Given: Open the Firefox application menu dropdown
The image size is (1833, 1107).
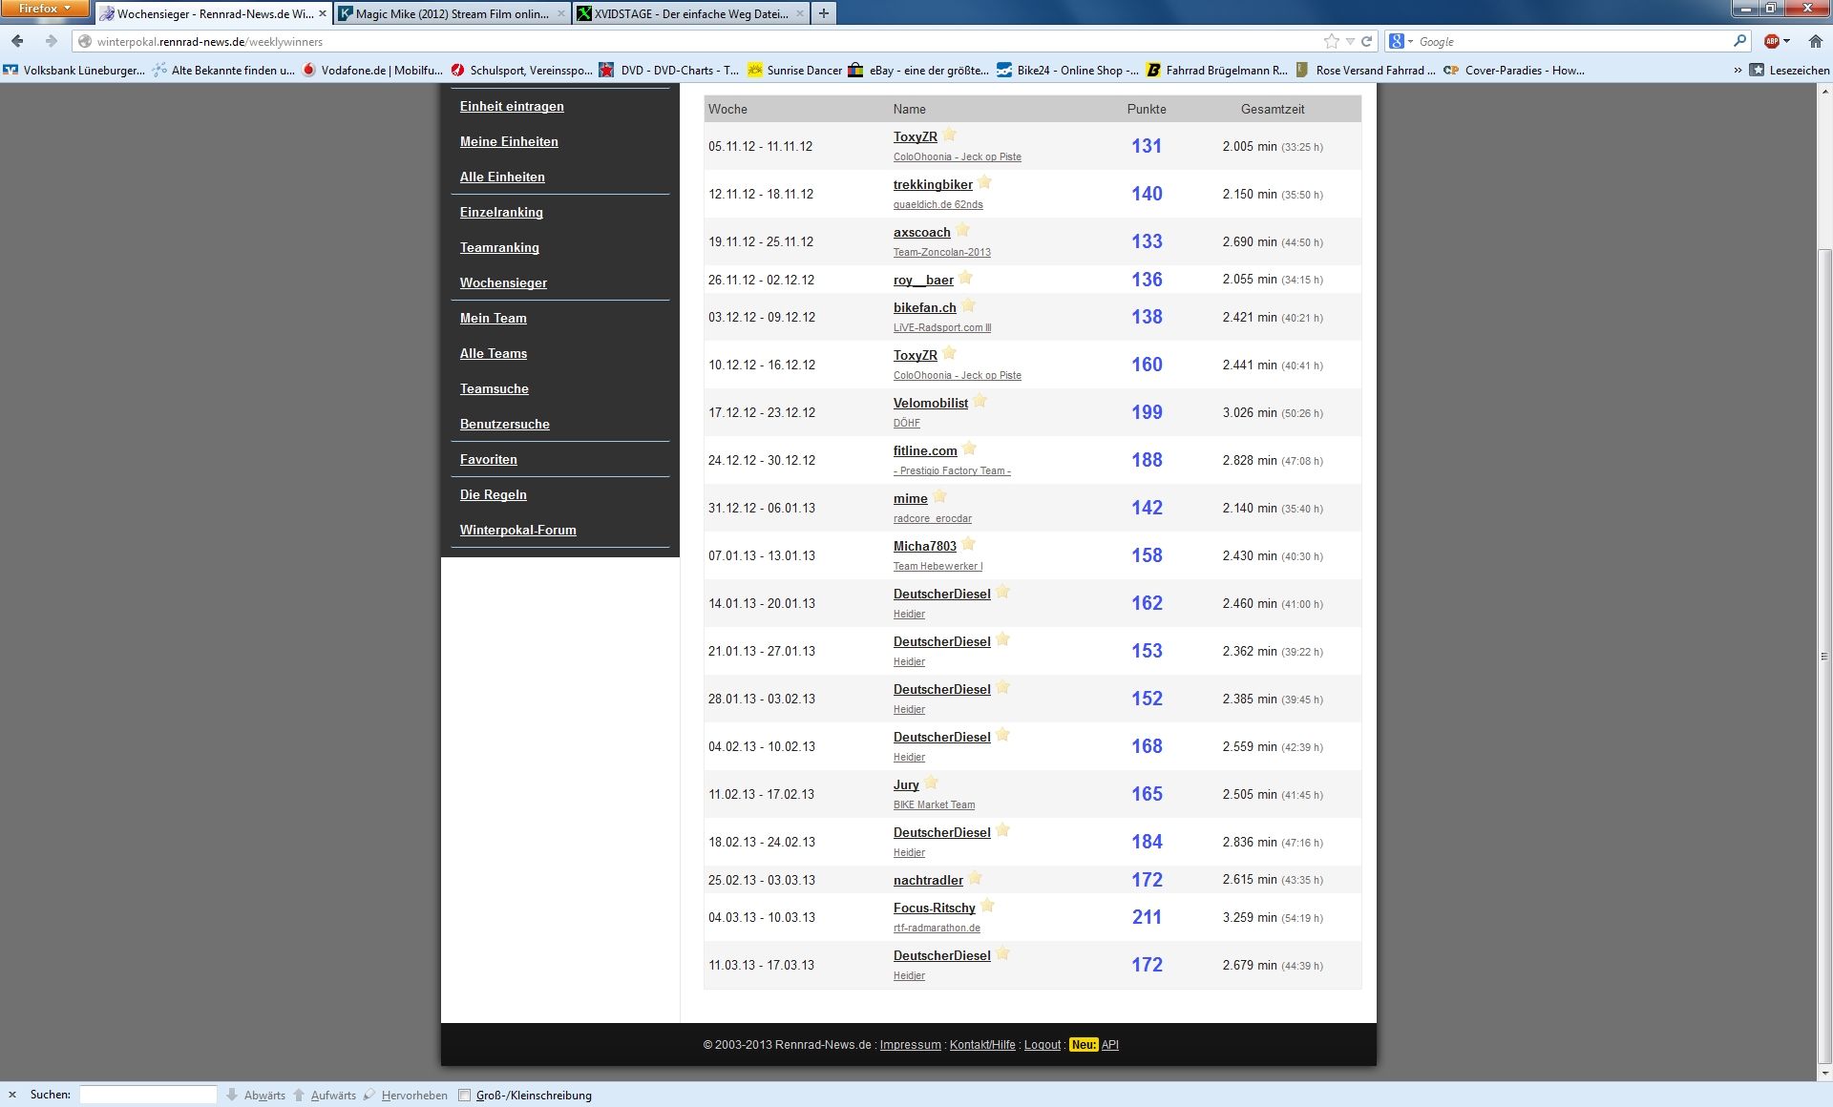Looking at the screenshot, I should [44, 9].
